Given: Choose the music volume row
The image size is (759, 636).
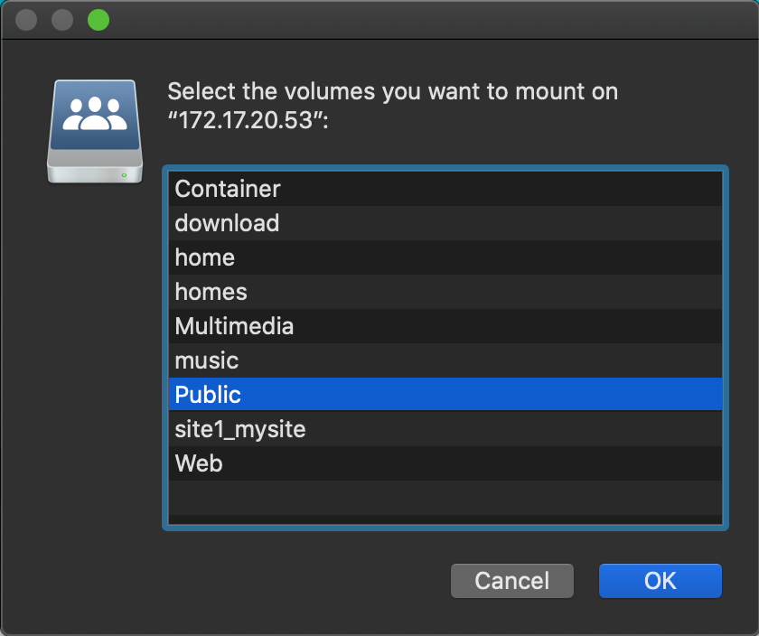Looking at the screenshot, I should (x=445, y=360).
